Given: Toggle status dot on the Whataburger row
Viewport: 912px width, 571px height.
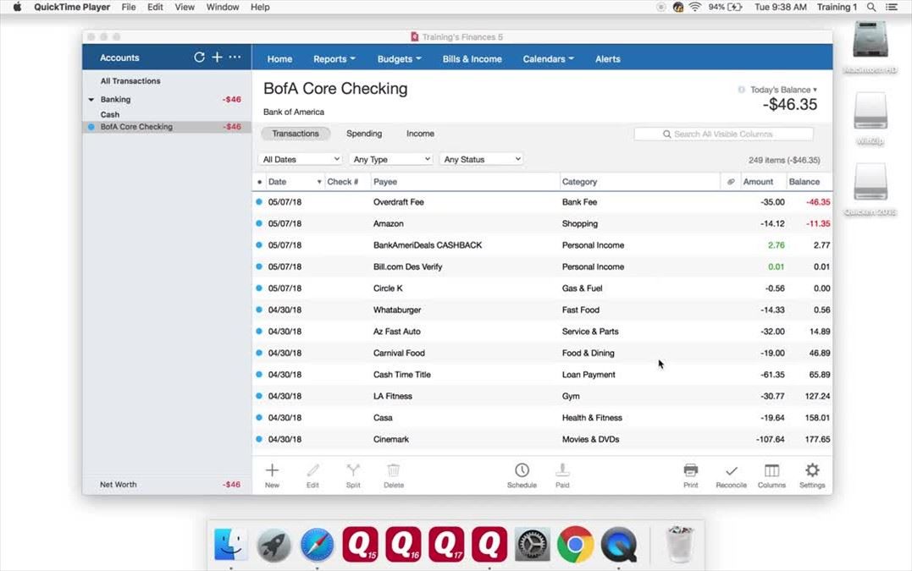Looking at the screenshot, I should (259, 310).
